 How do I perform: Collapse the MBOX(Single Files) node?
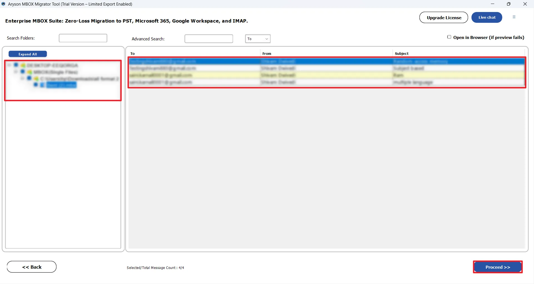point(16,72)
